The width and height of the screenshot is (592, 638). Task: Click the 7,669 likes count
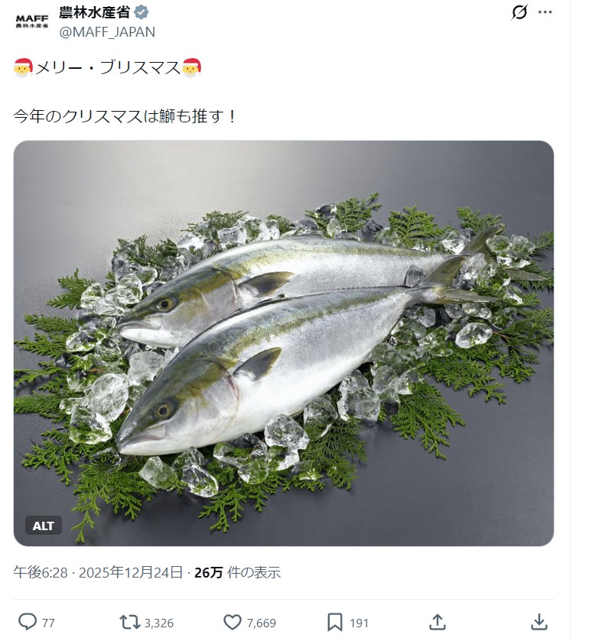262,623
